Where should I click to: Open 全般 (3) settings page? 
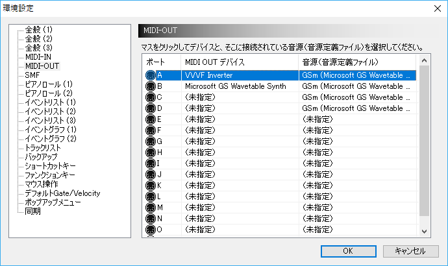click(39, 48)
